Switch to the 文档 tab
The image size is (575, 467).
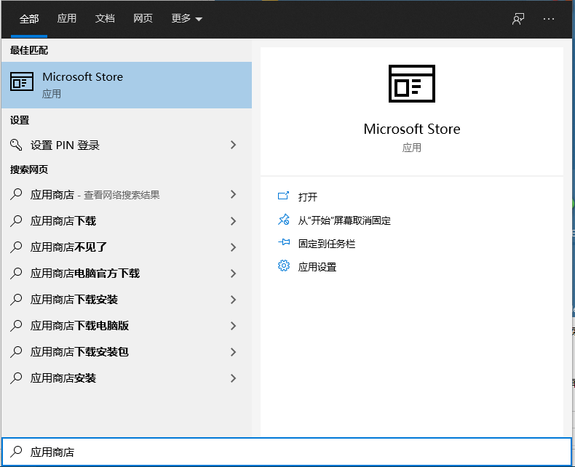click(x=105, y=19)
